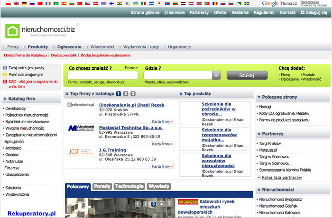332x218 pixels.
Task: Click the Pomoc help link
Action: click(x=131, y=68)
